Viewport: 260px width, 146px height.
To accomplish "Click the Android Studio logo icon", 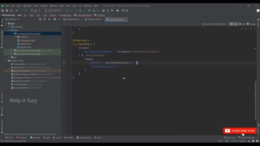I will [2, 6].
